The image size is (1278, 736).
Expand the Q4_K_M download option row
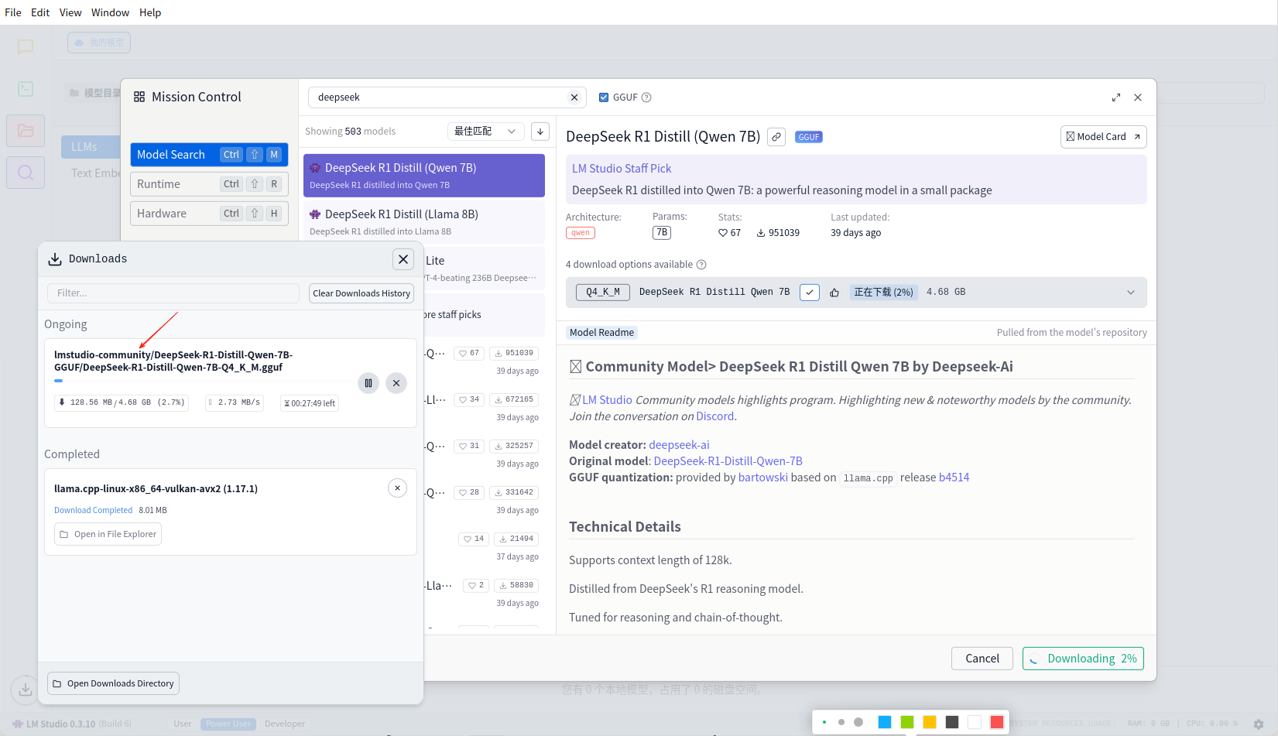[x=1131, y=293]
